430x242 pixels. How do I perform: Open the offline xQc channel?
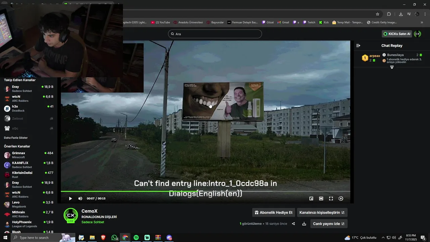pos(29,128)
